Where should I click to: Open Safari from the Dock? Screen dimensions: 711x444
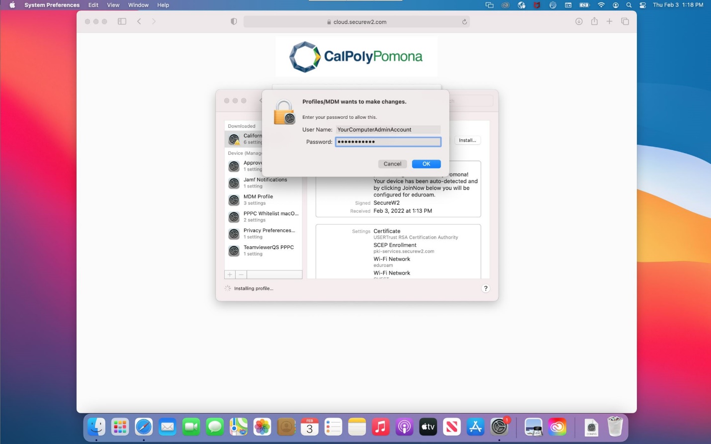tap(144, 427)
